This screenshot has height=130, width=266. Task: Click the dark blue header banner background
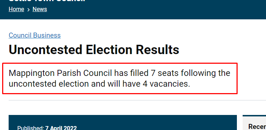click(x=153, y=9)
